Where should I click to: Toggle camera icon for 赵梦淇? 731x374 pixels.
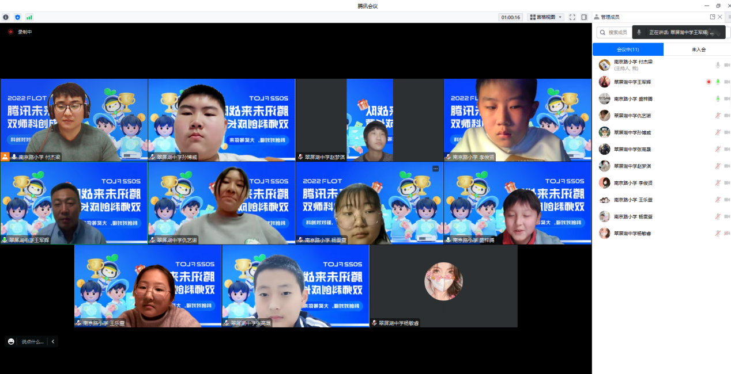click(727, 166)
